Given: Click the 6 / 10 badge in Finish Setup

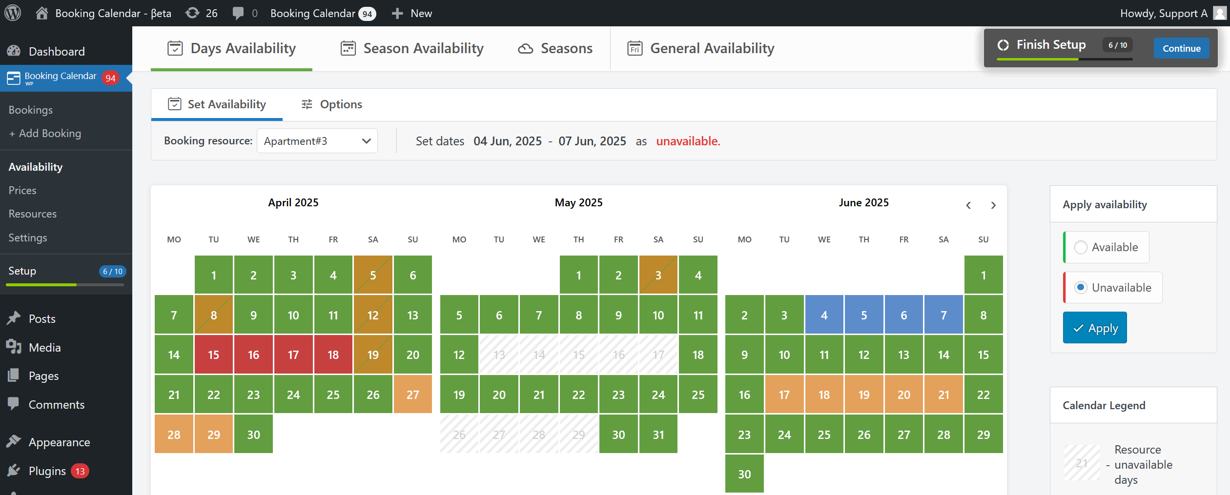Looking at the screenshot, I should [1118, 45].
